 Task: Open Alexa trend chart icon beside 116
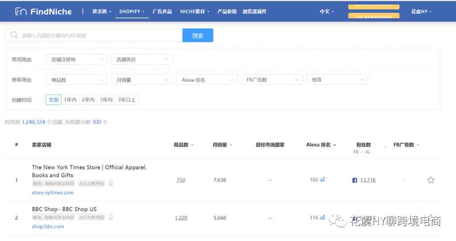pos(322,217)
